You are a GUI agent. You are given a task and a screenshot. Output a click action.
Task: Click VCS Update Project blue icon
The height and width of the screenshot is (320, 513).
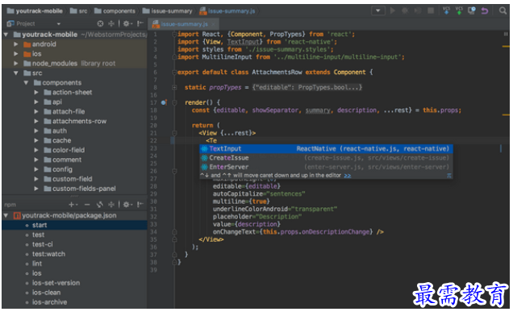(446, 10)
